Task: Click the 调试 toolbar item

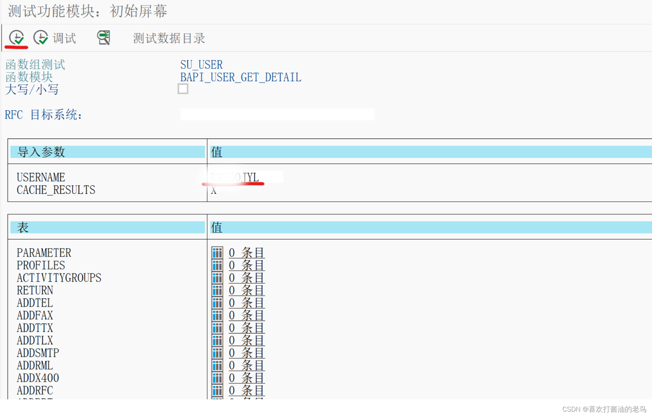Action: pyautogui.click(x=64, y=38)
